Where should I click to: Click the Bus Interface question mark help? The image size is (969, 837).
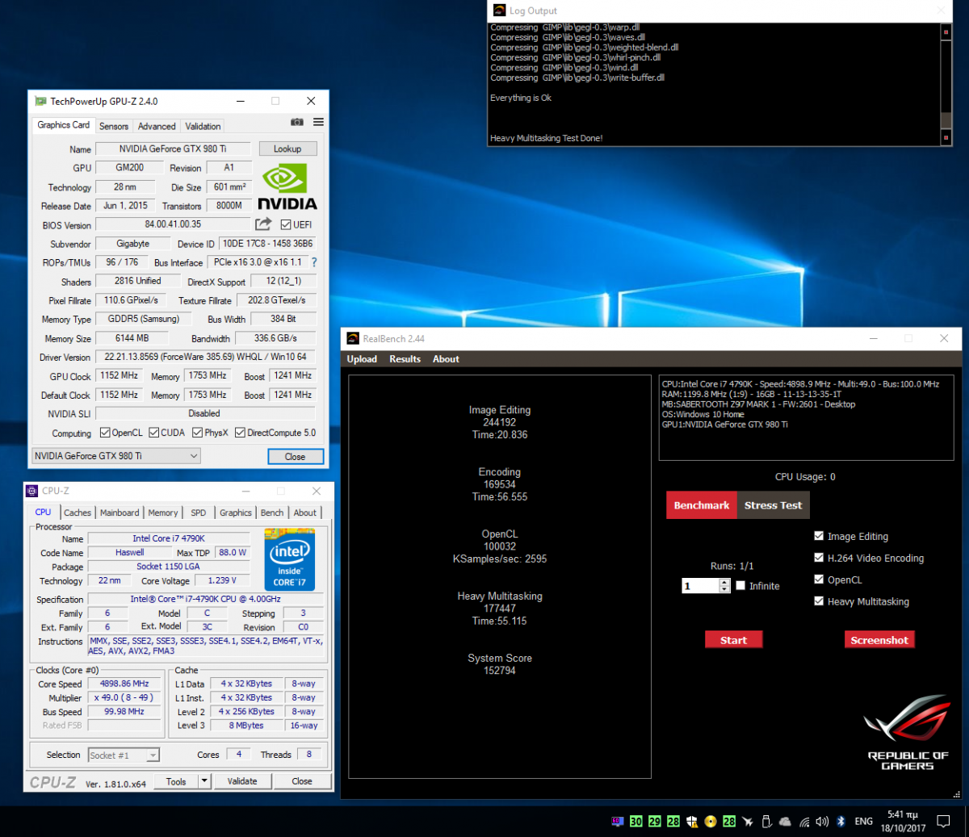tap(314, 262)
